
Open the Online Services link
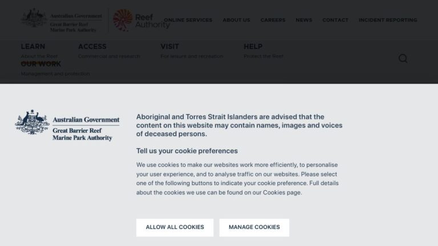click(x=188, y=20)
